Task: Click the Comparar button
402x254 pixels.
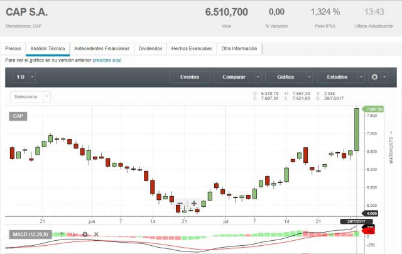Action: point(234,77)
